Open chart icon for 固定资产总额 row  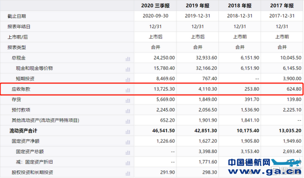pos(128,152)
